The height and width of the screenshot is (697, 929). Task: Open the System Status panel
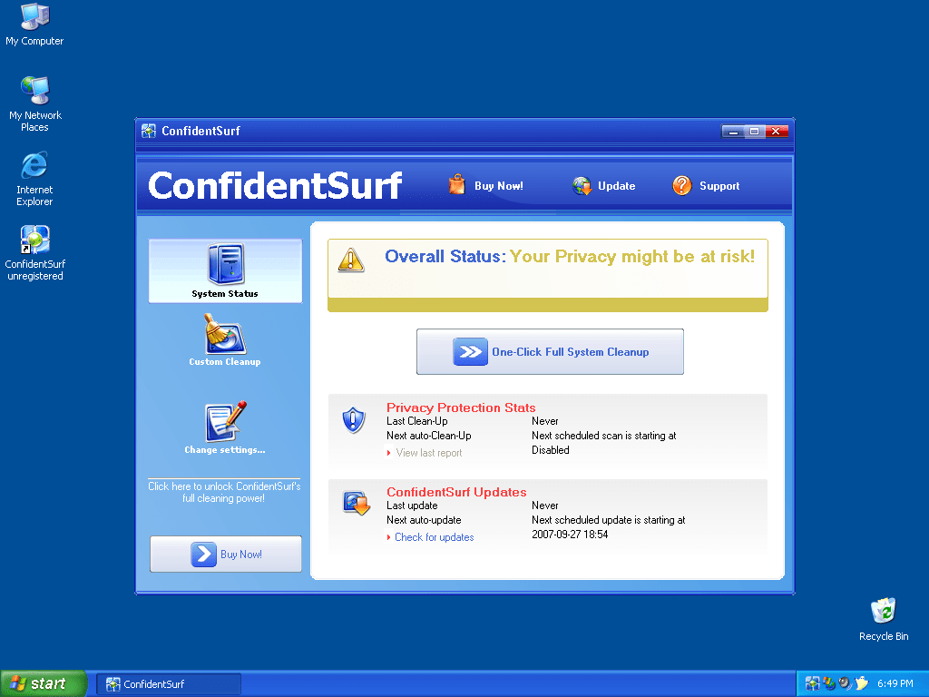click(225, 270)
